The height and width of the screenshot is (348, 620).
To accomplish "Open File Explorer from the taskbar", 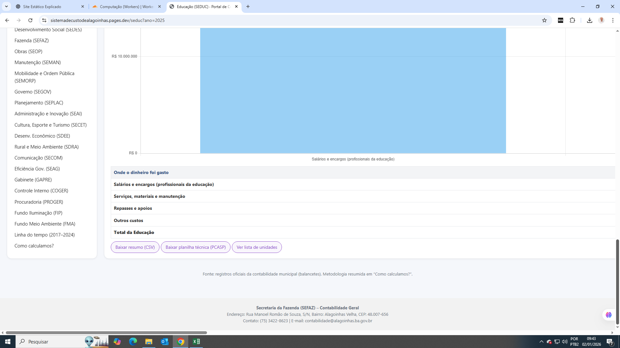I will click(x=149, y=342).
